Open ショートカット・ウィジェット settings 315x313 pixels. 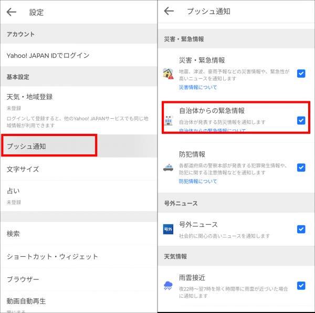79,257
